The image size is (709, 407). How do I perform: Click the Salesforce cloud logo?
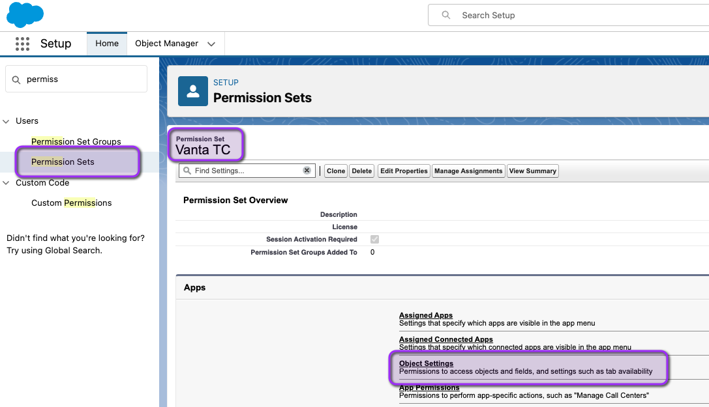point(25,14)
